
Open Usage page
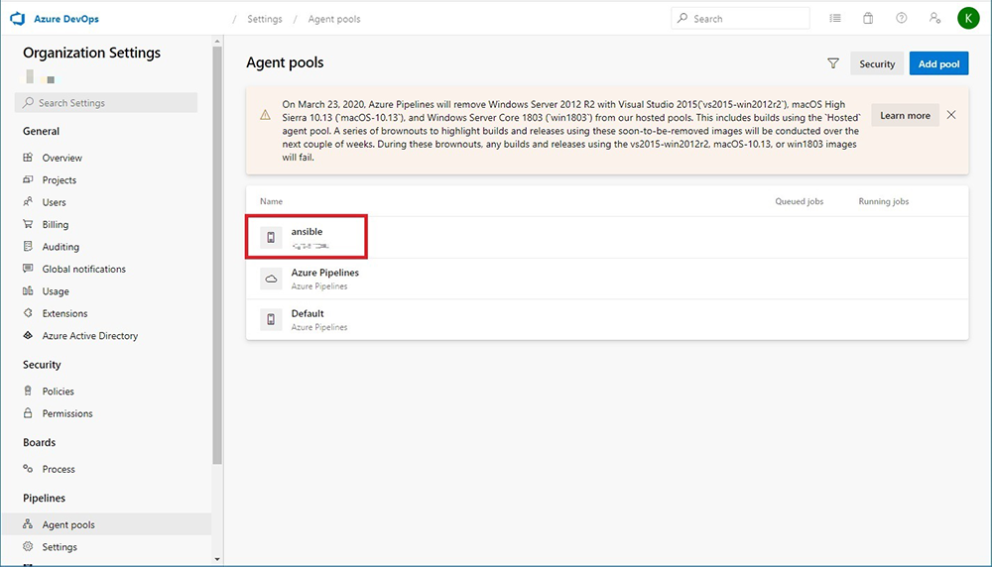click(x=56, y=291)
